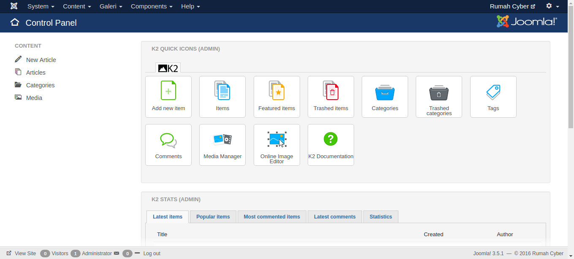Open the settings gear dropdown
This screenshot has width=574, height=259.
(552, 6)
